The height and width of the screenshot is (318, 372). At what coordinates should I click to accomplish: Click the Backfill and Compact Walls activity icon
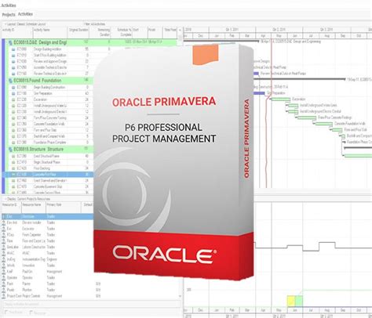tap(13, 136)
